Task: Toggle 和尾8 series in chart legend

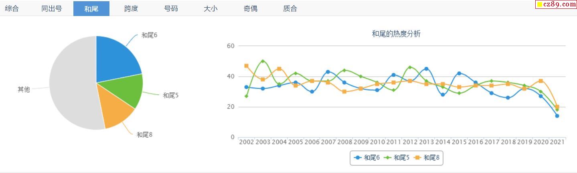Action: pos(427,158)
